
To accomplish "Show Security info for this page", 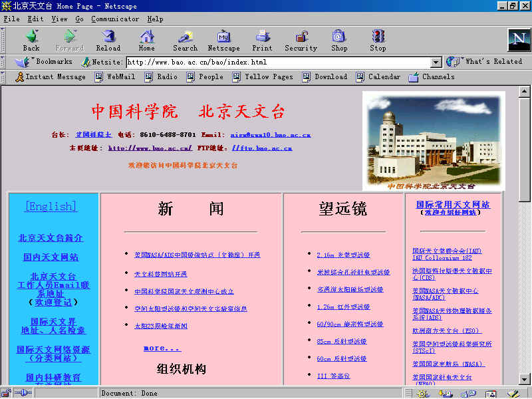I will (301, 41).
